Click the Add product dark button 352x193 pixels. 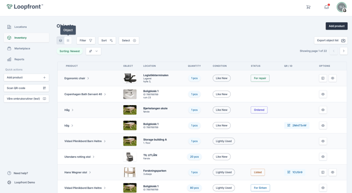[337, 26]
